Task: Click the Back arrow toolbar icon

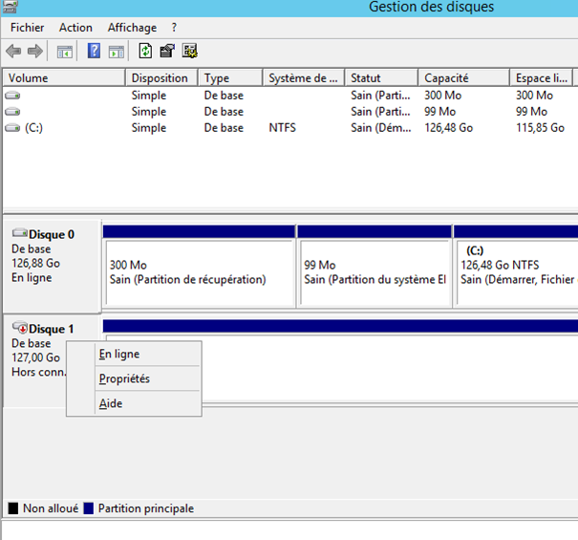Action: click(13, 52)
